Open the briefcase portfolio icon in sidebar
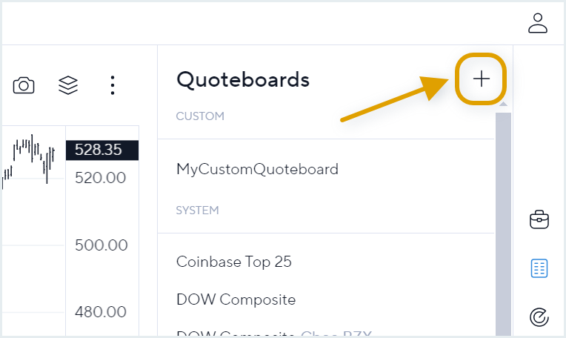 click(x=539, y=219)
